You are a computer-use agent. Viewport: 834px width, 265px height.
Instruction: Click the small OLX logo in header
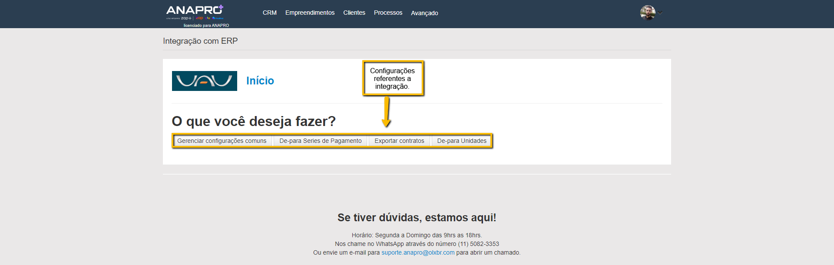coord(208,18)
